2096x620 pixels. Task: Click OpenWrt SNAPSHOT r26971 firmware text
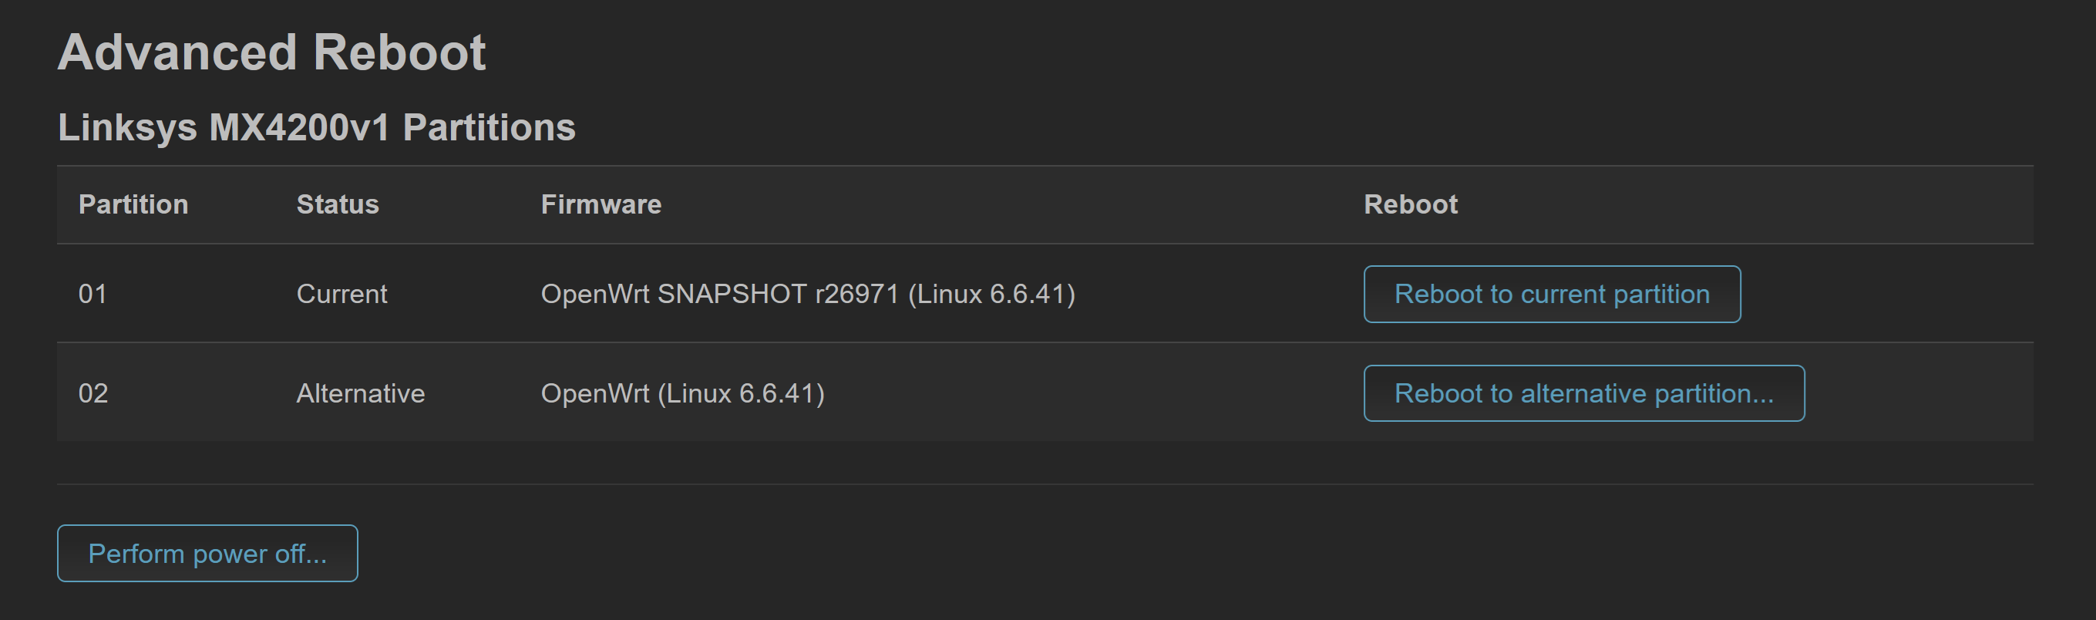point(808,294)
